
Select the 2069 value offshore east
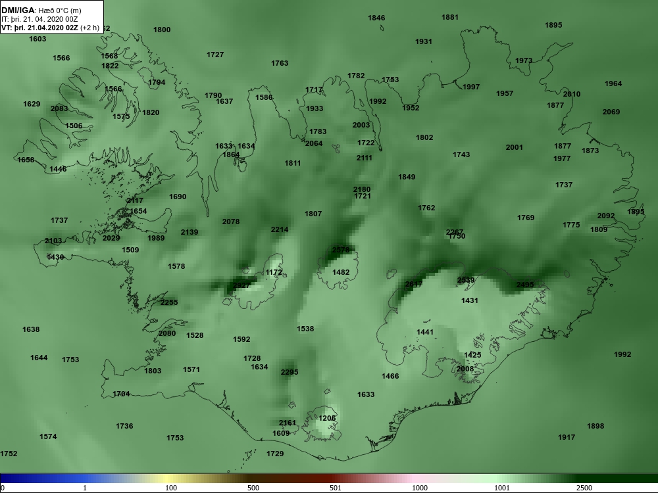[x=611, y=112]
